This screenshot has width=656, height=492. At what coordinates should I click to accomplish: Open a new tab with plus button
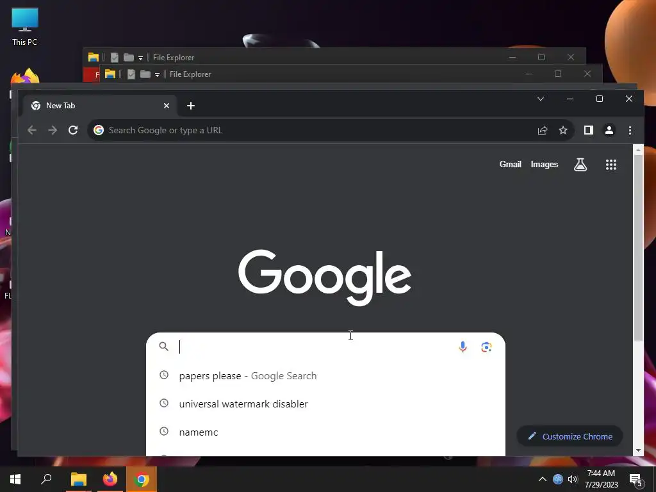point(191,106)
